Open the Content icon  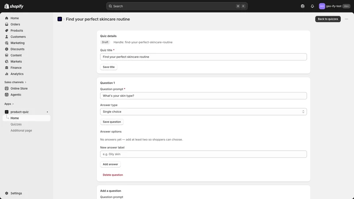click(x=7, y=55)
